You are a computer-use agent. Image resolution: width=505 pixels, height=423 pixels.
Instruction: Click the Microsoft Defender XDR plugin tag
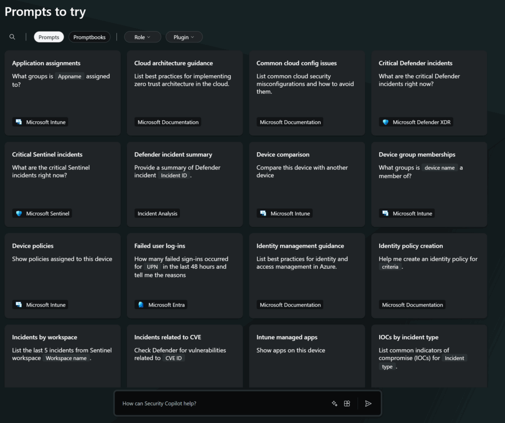(x=416, y=122)
